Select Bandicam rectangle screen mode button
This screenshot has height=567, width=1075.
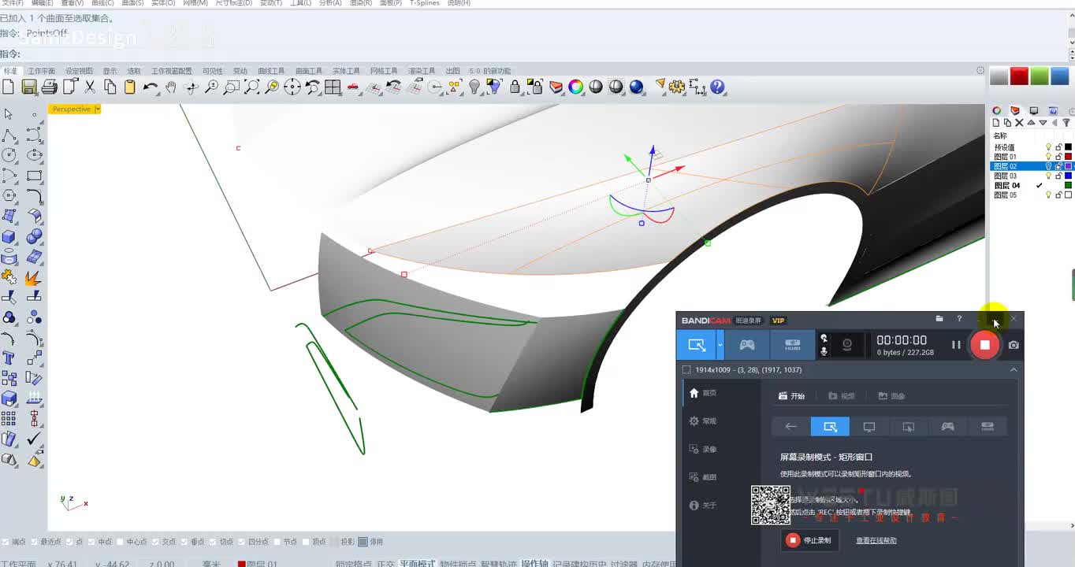[x=830, y=427]
